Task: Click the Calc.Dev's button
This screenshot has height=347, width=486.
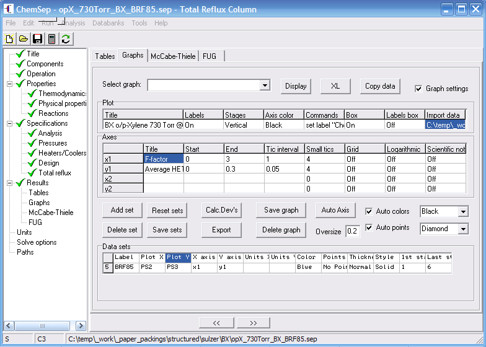Action: pos(221,210)
